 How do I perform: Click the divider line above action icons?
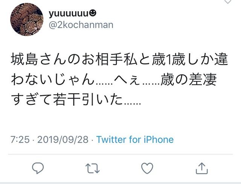120,154
